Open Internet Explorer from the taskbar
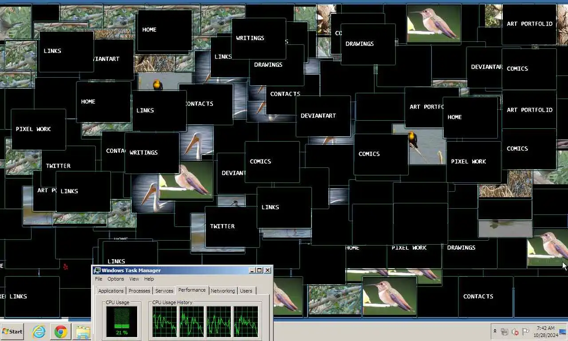Screen dimensions: 568x341 point(39,331)
